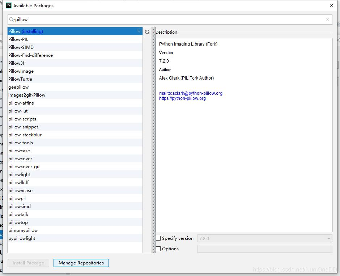
Task: Select the pillowcase package
Action: click(x=75, y=151)
